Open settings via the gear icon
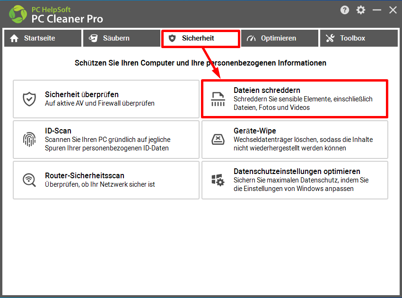This screenshot has width=402, height=298. (361, 10)
